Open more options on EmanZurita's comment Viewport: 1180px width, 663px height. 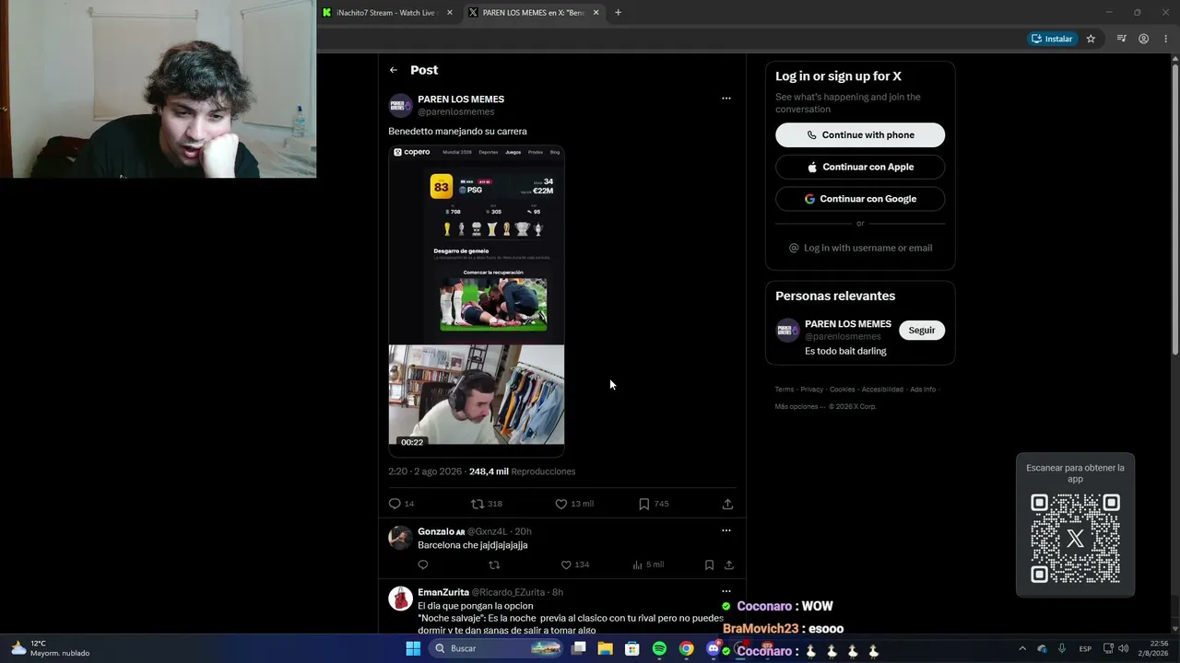coord(726,592)
